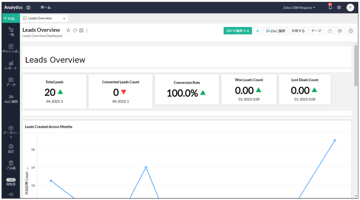Image resolution: width=360 pixels, height=200 pixels.
Task: Open the three-dot more options menu
Action: [x=87, y=30]
